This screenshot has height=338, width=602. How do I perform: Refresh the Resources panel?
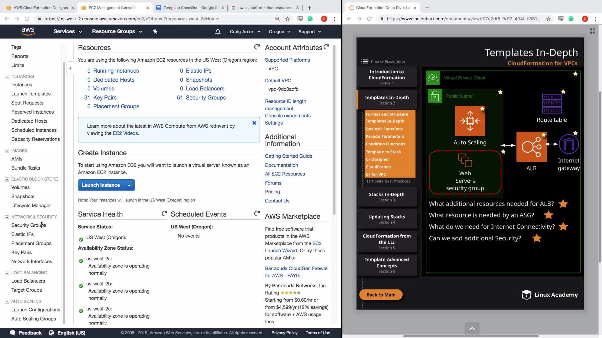point(257,47)
